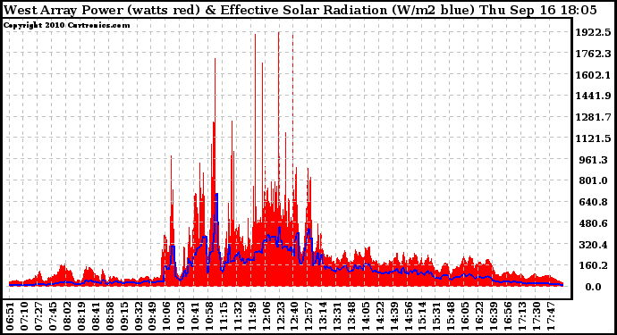Click the 16:39 time label
Image resolution: width=617 pixels, height=335 pixels.
click(494, 316)
